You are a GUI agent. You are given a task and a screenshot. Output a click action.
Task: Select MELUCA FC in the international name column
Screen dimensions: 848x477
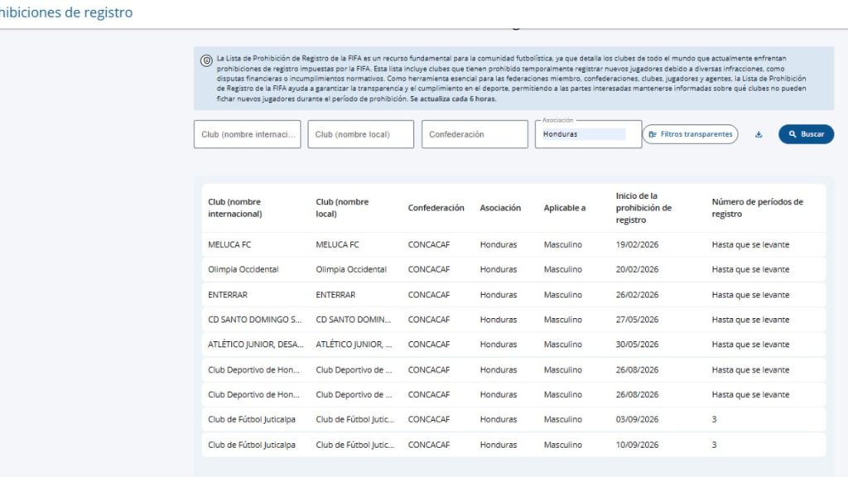coord(229,244)
